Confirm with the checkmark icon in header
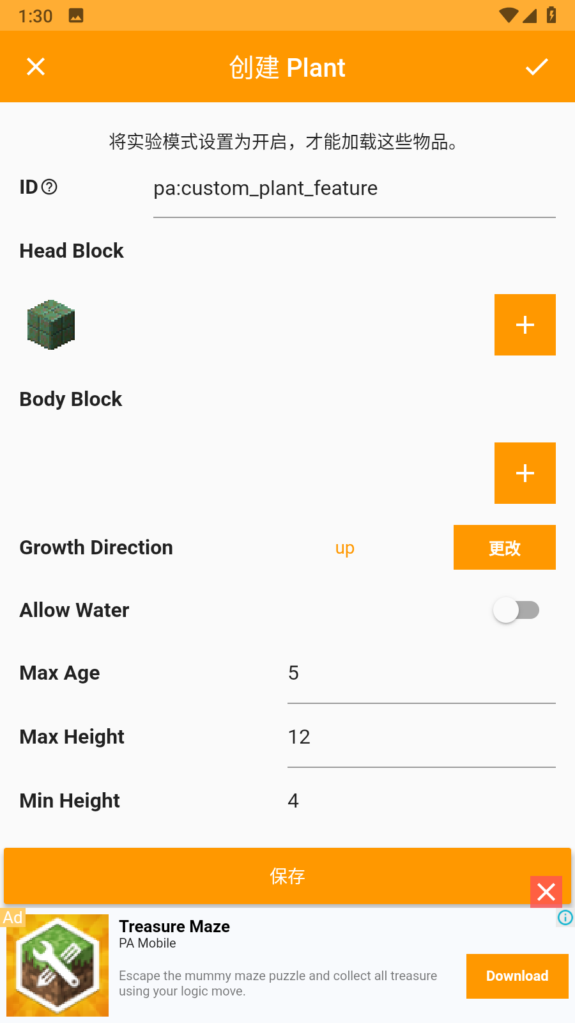575x1023 pixels. 537,66
